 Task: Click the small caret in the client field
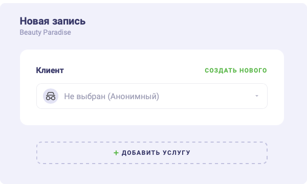pos(257,96)
